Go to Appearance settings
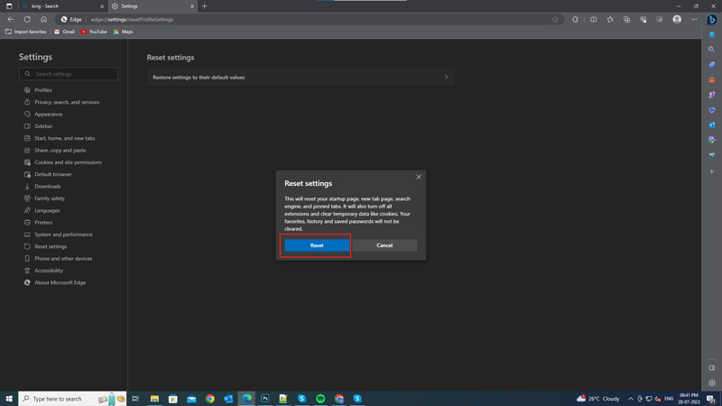This screenshot has width=722, height=406. point(49,115)
